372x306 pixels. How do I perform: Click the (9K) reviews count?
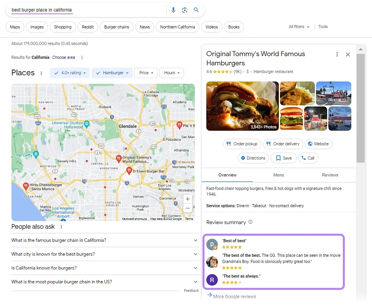click(x=237, y=72)
